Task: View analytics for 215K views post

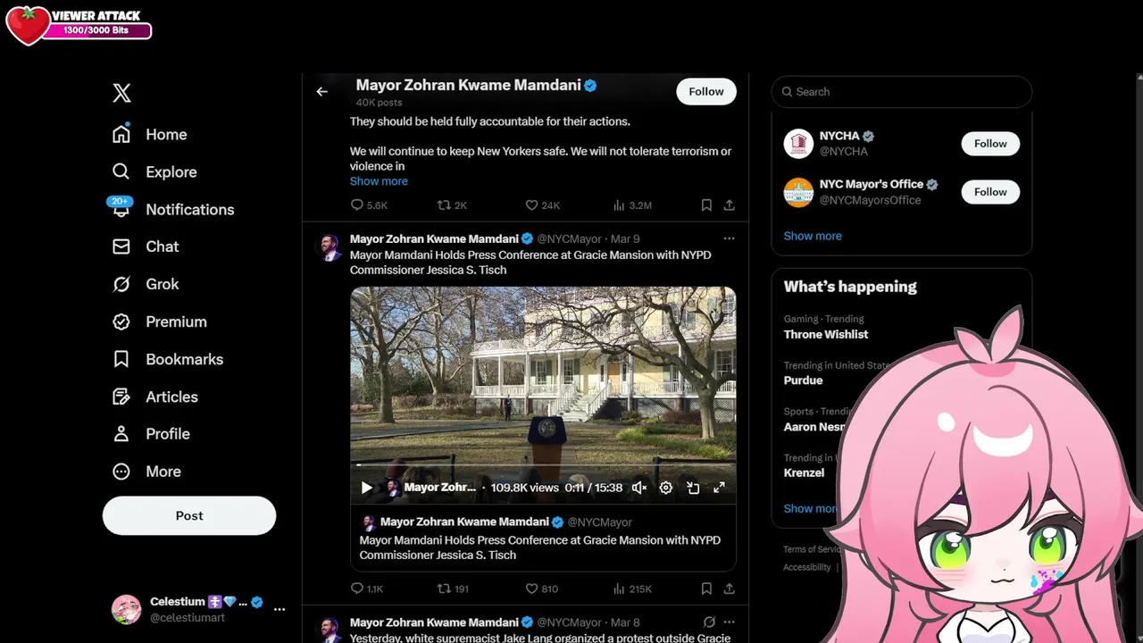Action: click(632, 589)
